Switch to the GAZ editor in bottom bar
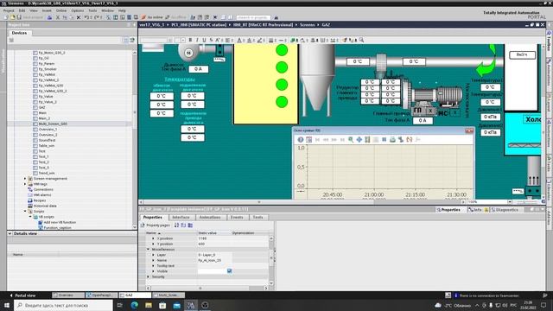The width and height of the screenshot is (553, 311). pyautogui.click(x=135, y=295)
